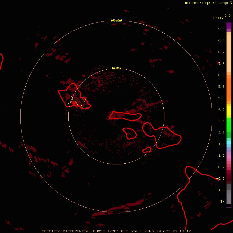Click the NEXLAB logo icon beside DuPage
233x233 pixels.
(231, 3)
